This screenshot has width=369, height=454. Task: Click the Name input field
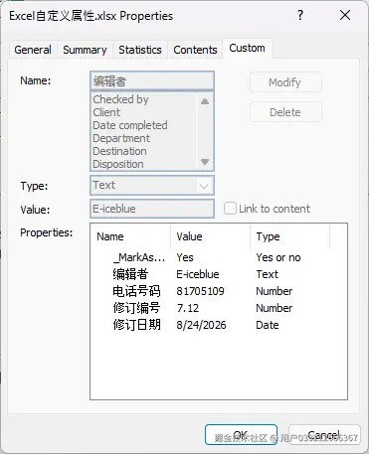[x=152, y=80]
